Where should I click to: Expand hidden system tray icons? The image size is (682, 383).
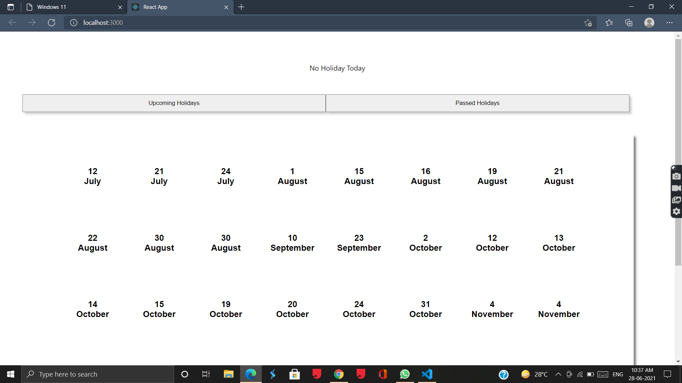click(x=558, y=374)
